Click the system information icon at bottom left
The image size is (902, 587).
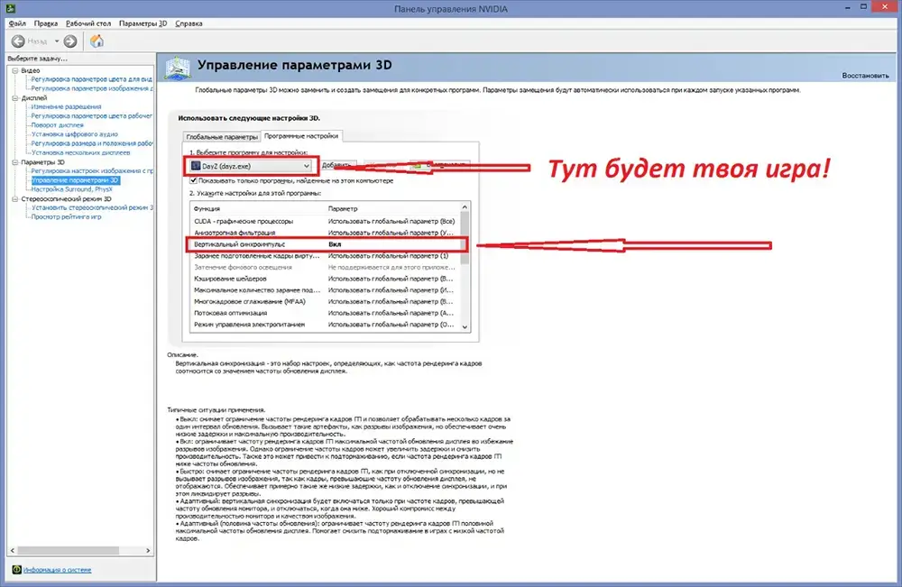tap(16, 570)
